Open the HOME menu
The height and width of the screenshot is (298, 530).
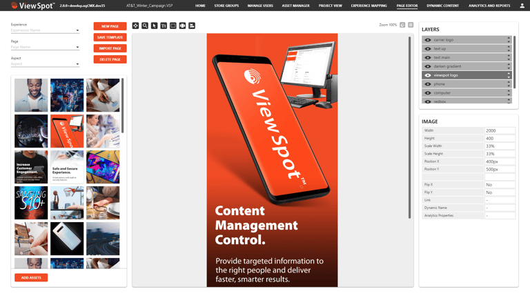(x=200, y=6)
